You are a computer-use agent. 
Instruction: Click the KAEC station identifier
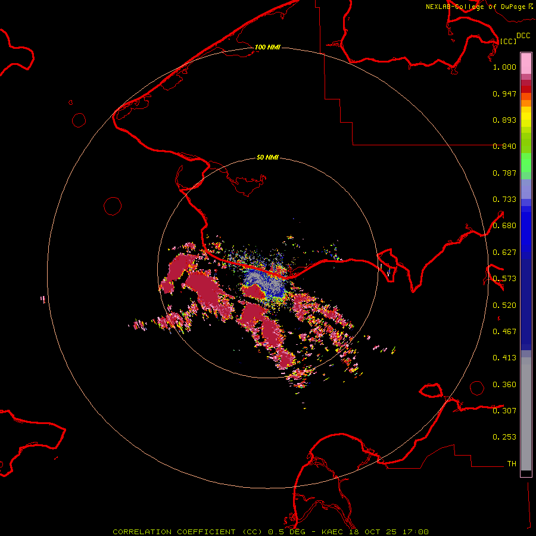334,532
